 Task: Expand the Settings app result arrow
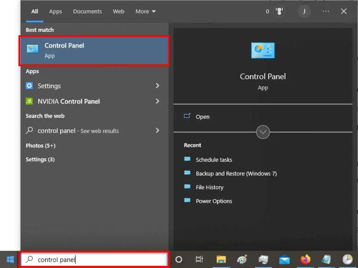157,86
